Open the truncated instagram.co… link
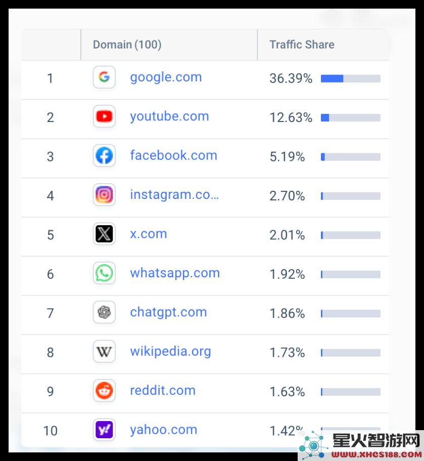424x461 pixels. pos(174,195)
